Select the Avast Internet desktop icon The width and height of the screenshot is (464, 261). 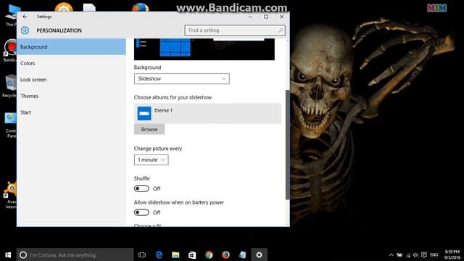[x=11, y=195]
